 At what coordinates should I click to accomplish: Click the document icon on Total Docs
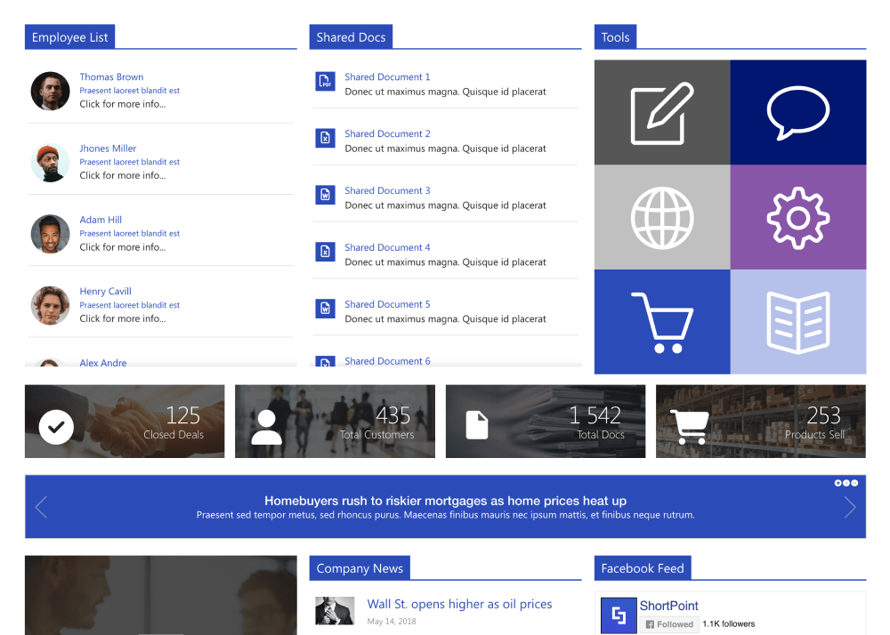click(x=477, y=425)
